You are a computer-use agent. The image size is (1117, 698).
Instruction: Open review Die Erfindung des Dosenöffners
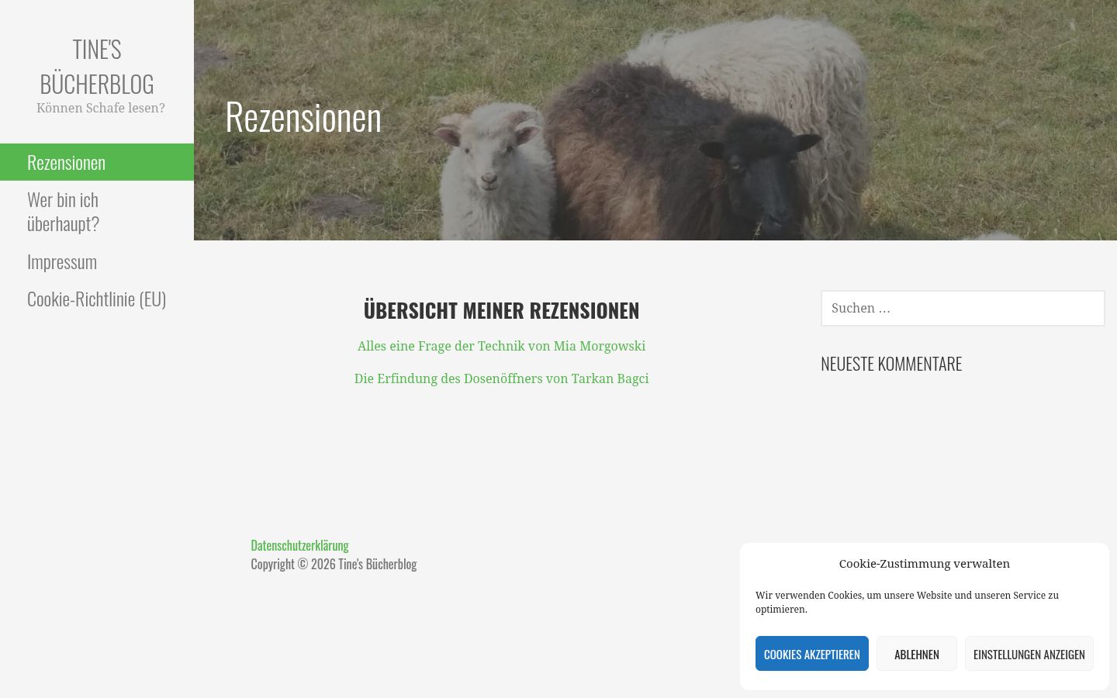pyautogui.click(x=501, y=378)
